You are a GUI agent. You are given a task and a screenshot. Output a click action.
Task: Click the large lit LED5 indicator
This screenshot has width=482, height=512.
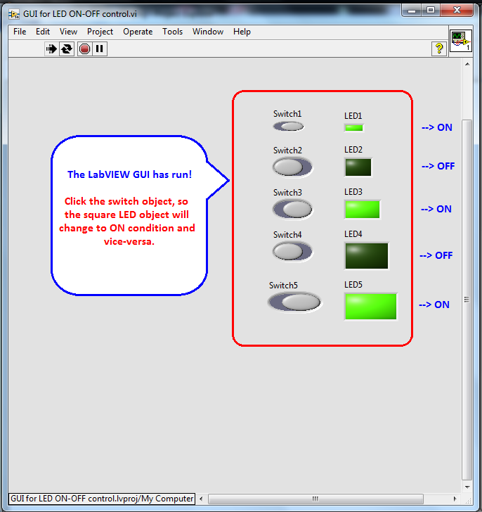coord(371,307)
